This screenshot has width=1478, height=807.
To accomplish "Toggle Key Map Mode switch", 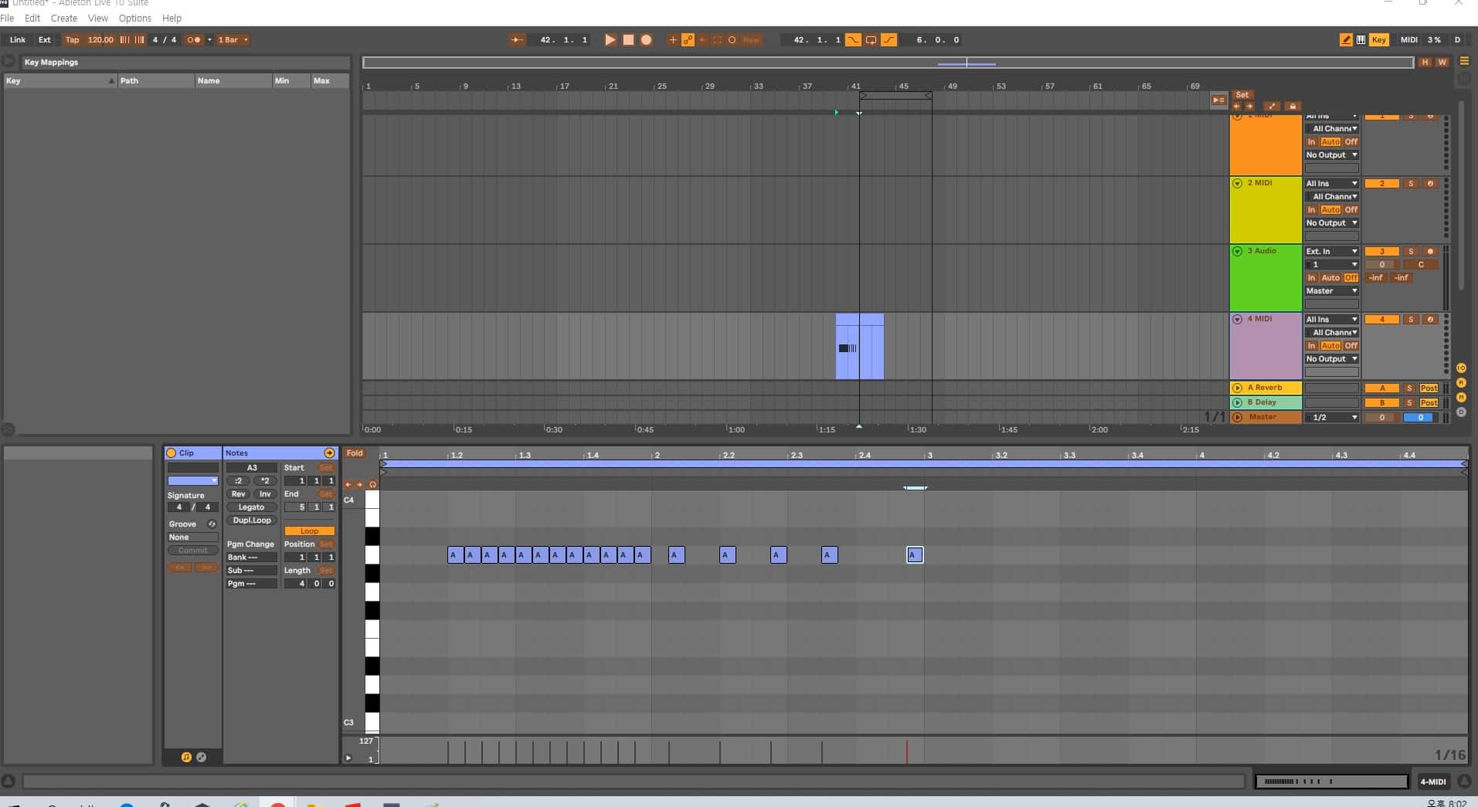I will (1379, 39).
